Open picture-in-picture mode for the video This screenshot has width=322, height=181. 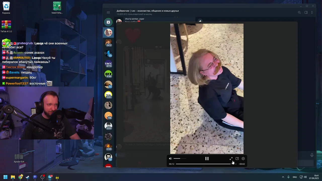tap(237, 159)
